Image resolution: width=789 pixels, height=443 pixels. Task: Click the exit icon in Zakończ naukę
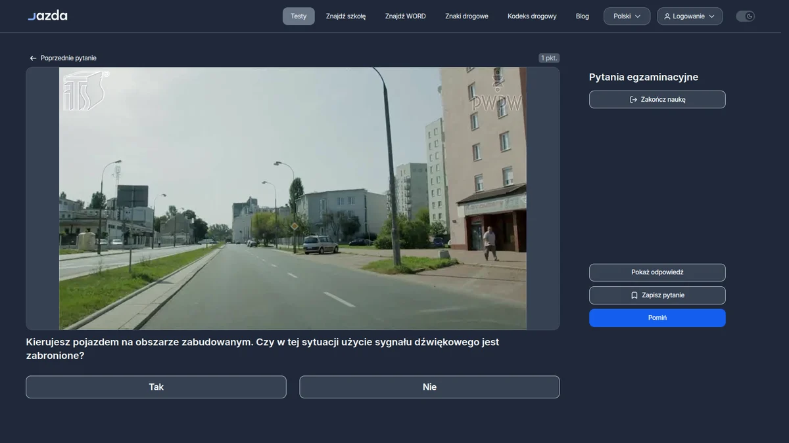point(634,100)
